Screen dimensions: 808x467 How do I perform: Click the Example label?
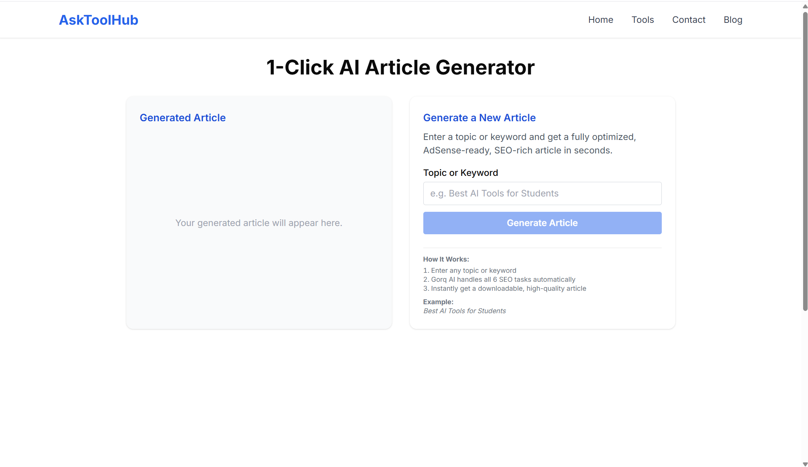438,302
